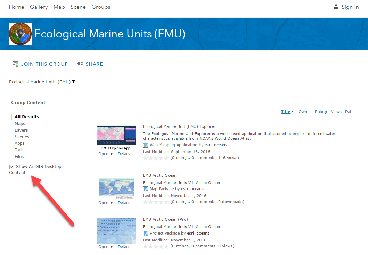Image resolution: width=368 pixels, height=255 pixels.
Task: Sort results by Title
Action: pyautogui.click(x=285, y=112)
